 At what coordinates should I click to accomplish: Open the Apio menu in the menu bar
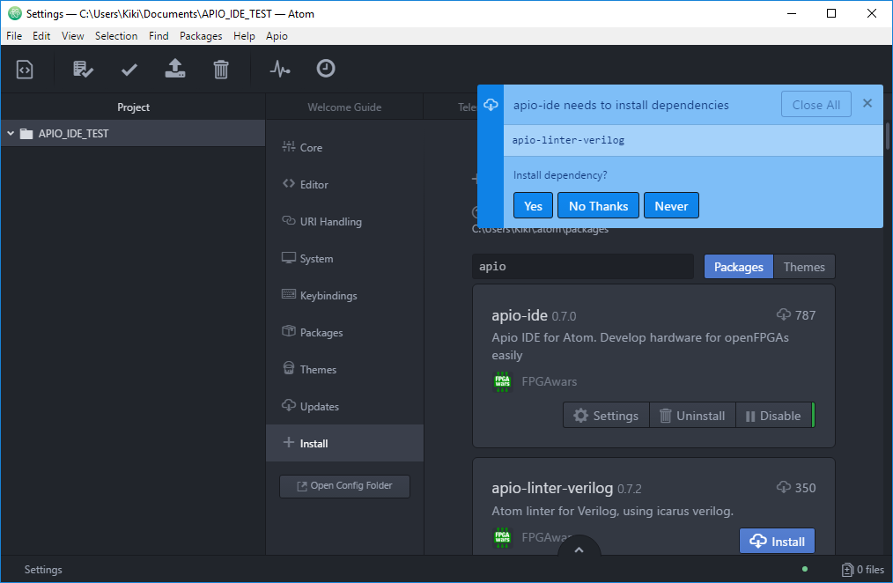point(277,36)
